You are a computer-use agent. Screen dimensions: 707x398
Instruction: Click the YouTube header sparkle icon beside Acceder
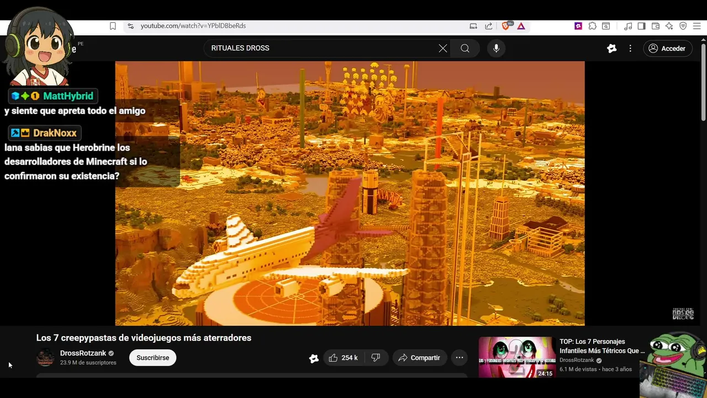(611, 48)
